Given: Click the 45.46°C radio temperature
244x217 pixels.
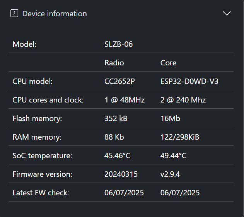Looking at the screenshot, I should point(117,155).
